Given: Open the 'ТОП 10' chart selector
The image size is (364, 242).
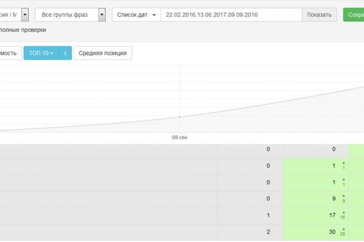Looking at the screenshot, I should (x=41, y=53).
